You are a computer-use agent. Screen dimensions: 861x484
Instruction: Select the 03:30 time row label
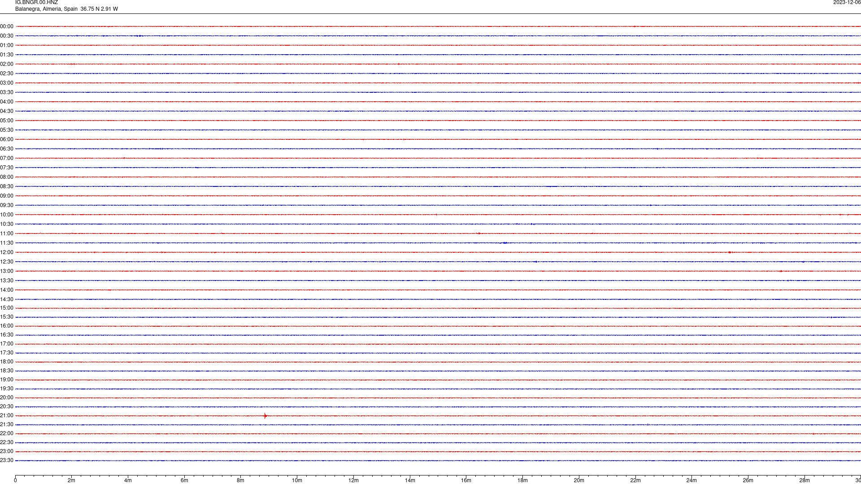pos(7,92)
